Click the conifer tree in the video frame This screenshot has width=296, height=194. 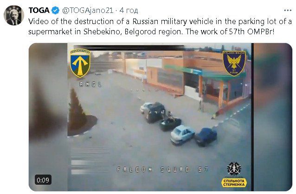pyautogui.click(x=77, y=109)
